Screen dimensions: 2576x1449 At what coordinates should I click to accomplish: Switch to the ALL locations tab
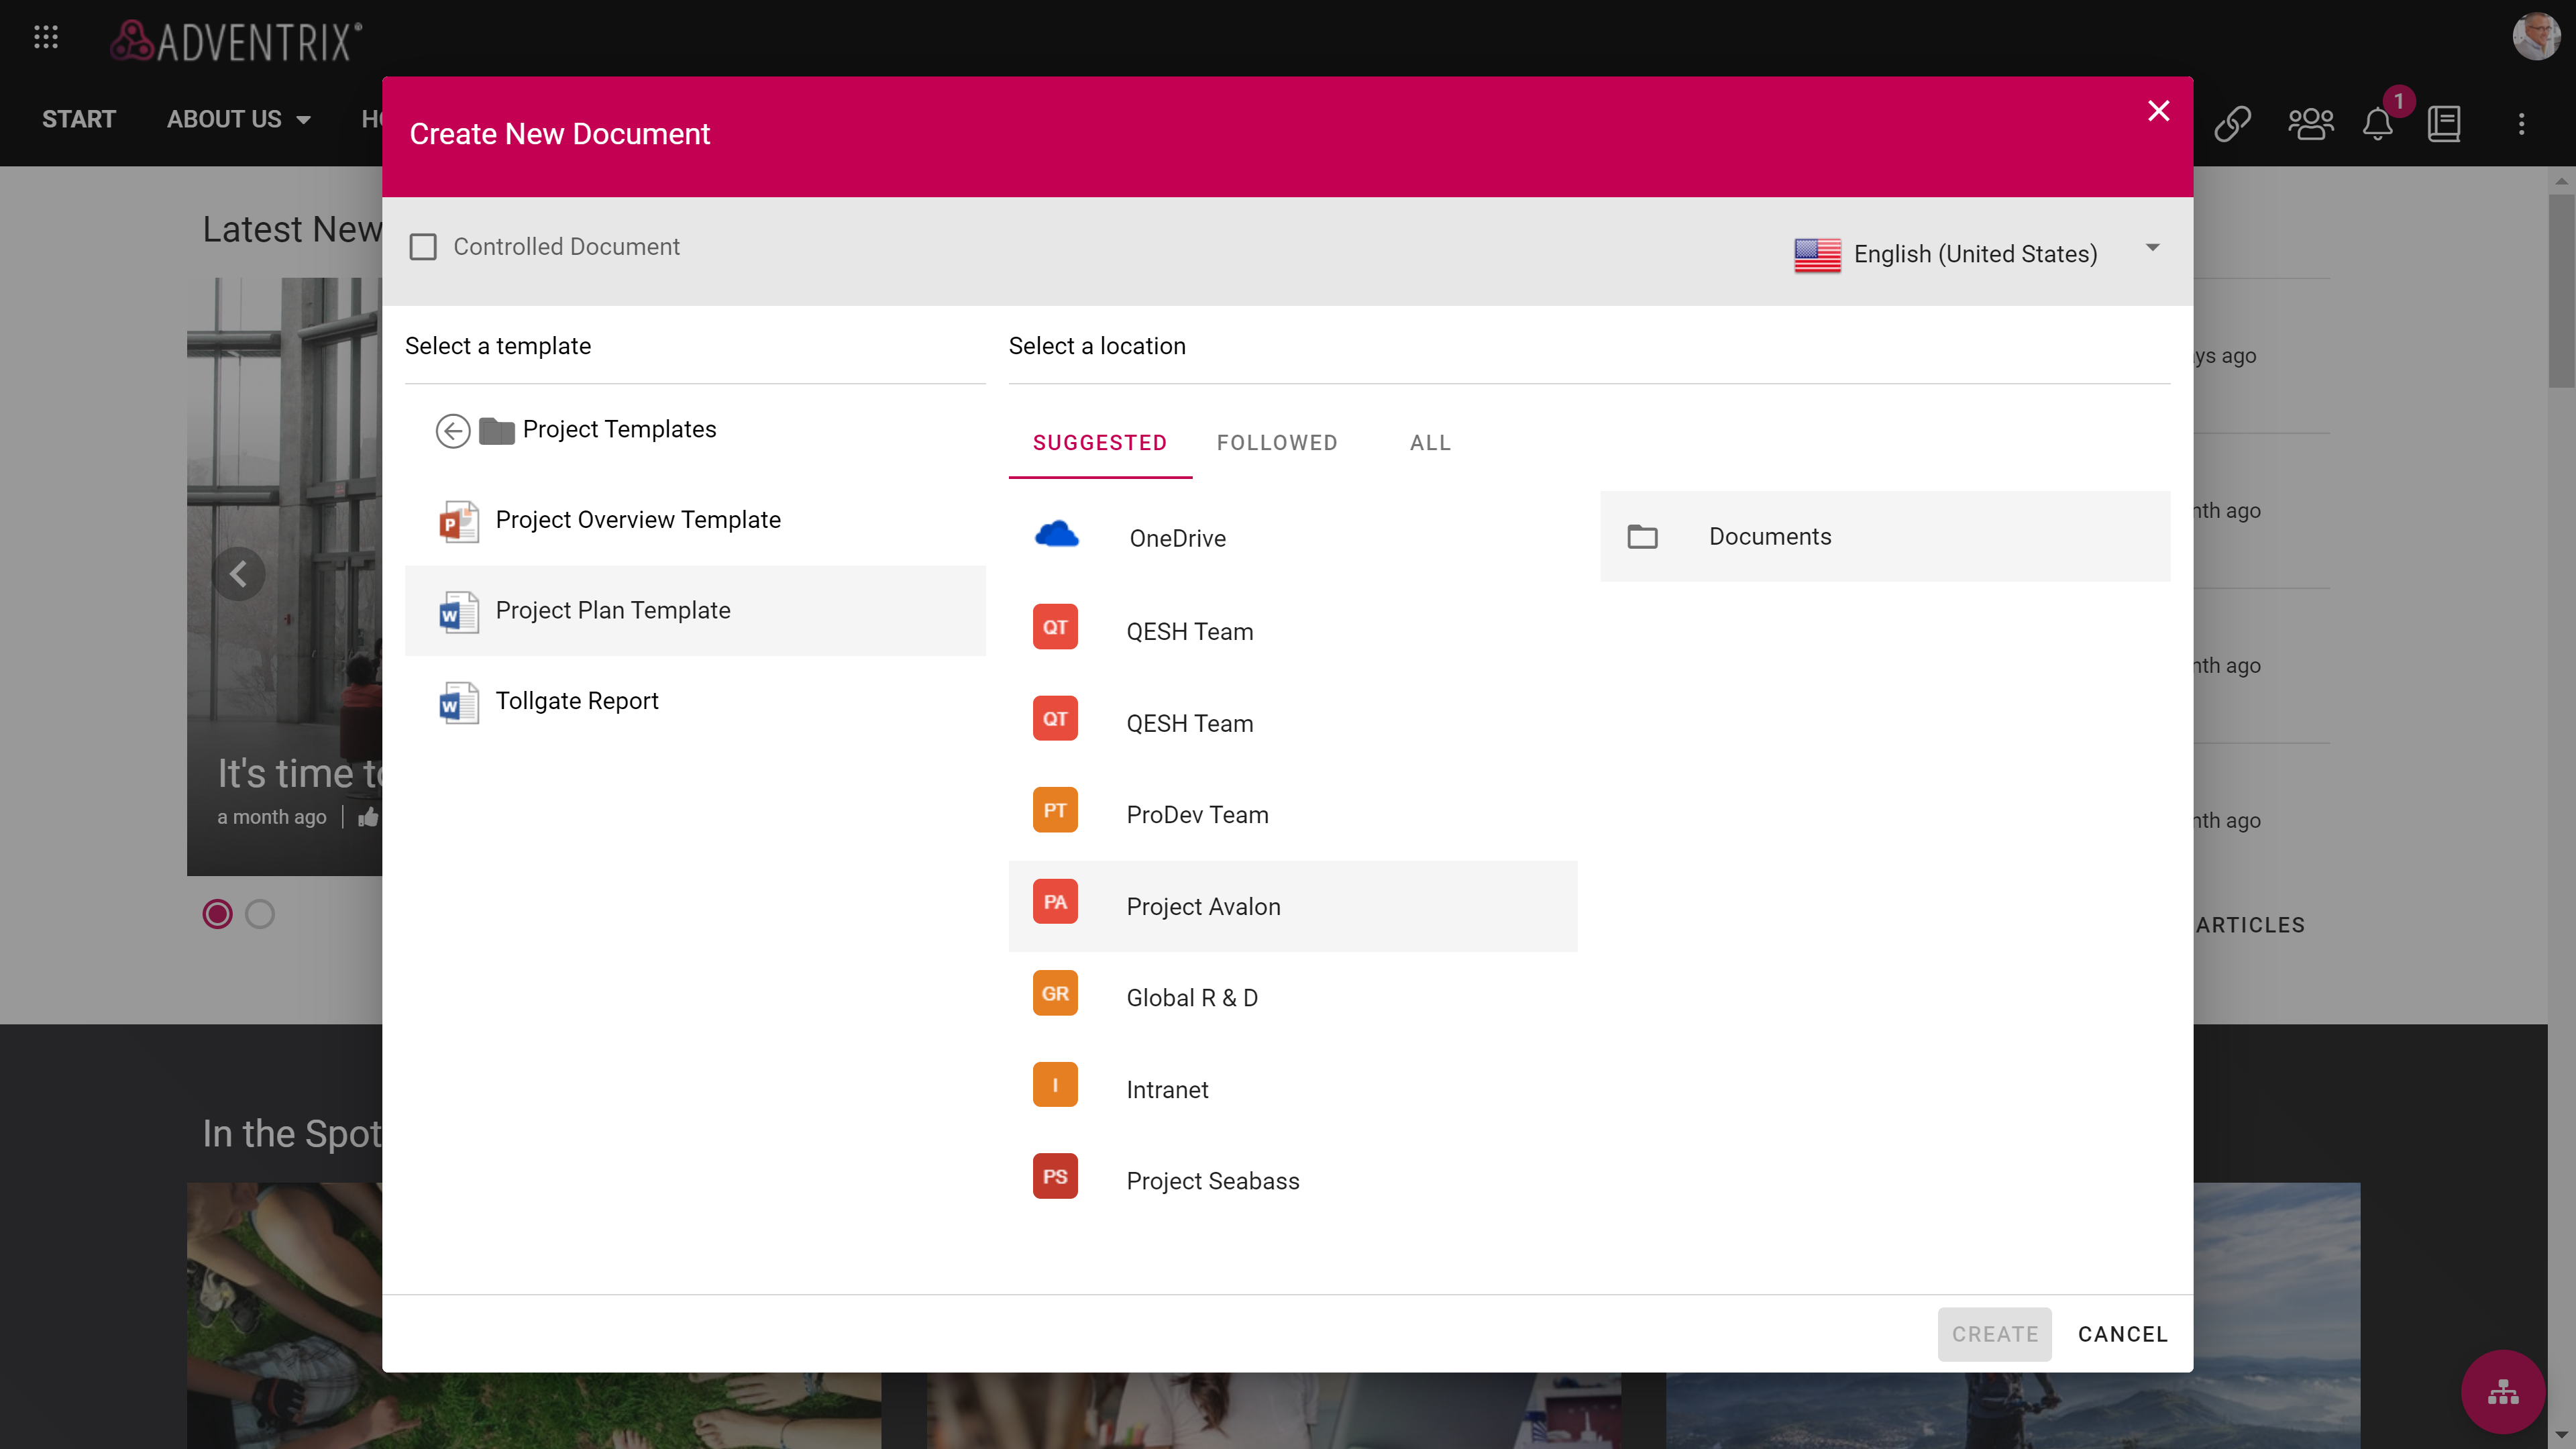[1430, 443]
